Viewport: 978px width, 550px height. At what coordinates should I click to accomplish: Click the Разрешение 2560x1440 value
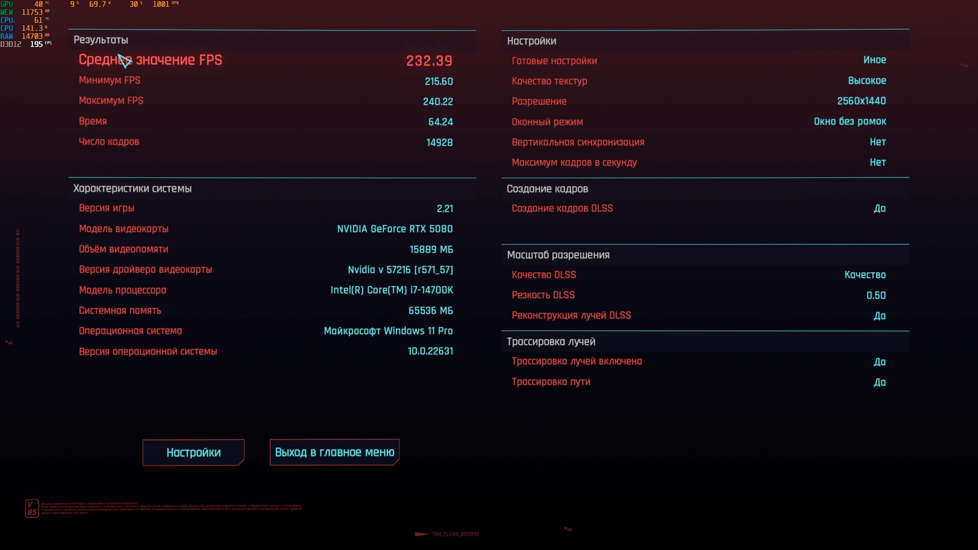click(x=861, y=101)
